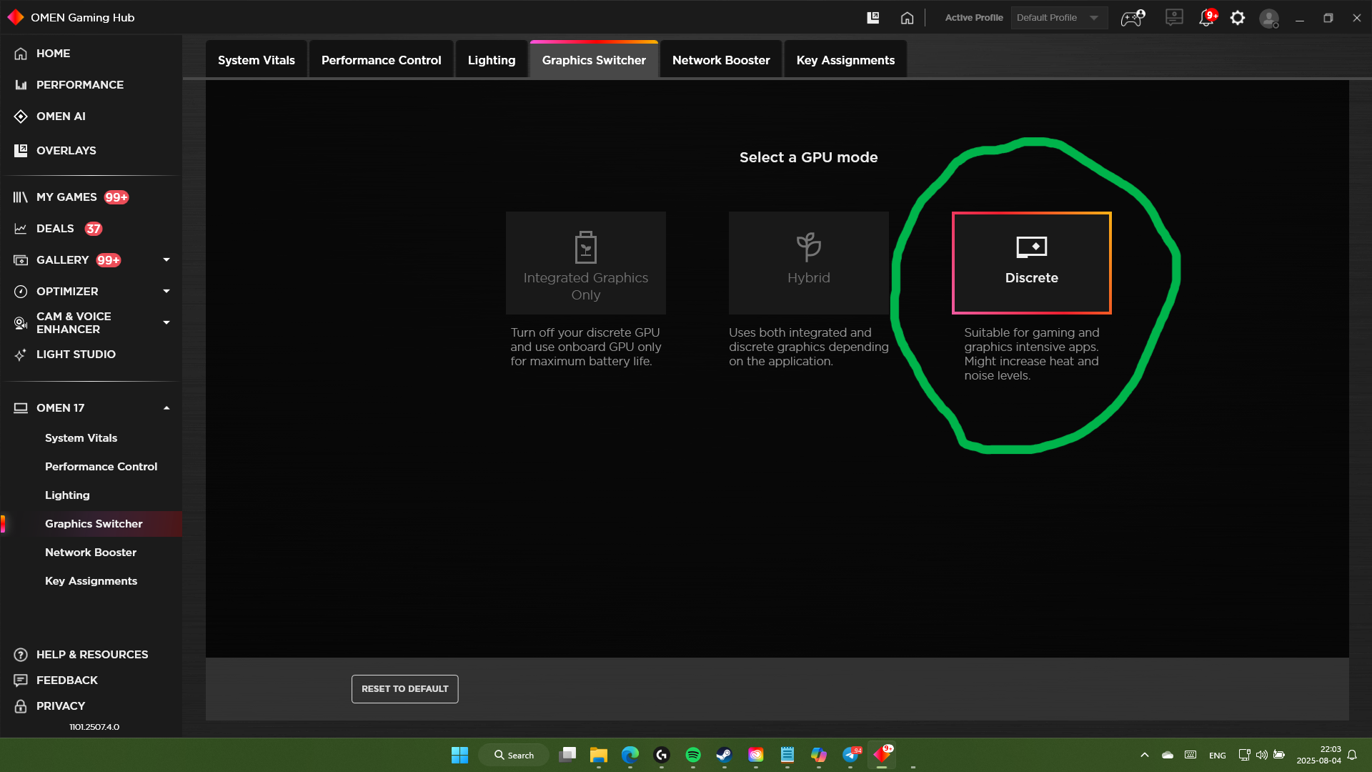Viewport: 1372px width, 772px height.
Task: Open Spotify from the taskbar
Action: click(693, 755)
